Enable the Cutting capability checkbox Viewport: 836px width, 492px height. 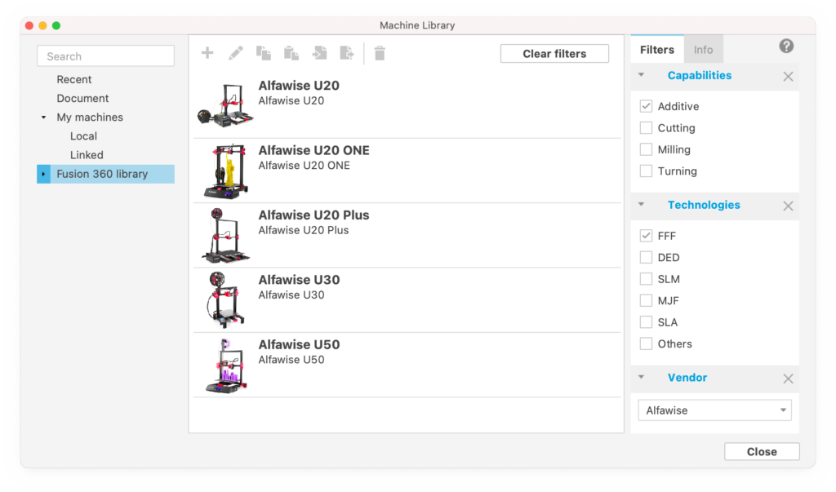646,128
